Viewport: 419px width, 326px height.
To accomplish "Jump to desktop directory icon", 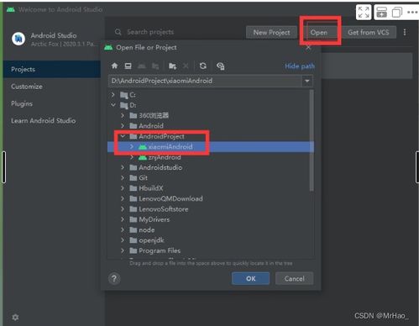I will click(x=128, y=66).
